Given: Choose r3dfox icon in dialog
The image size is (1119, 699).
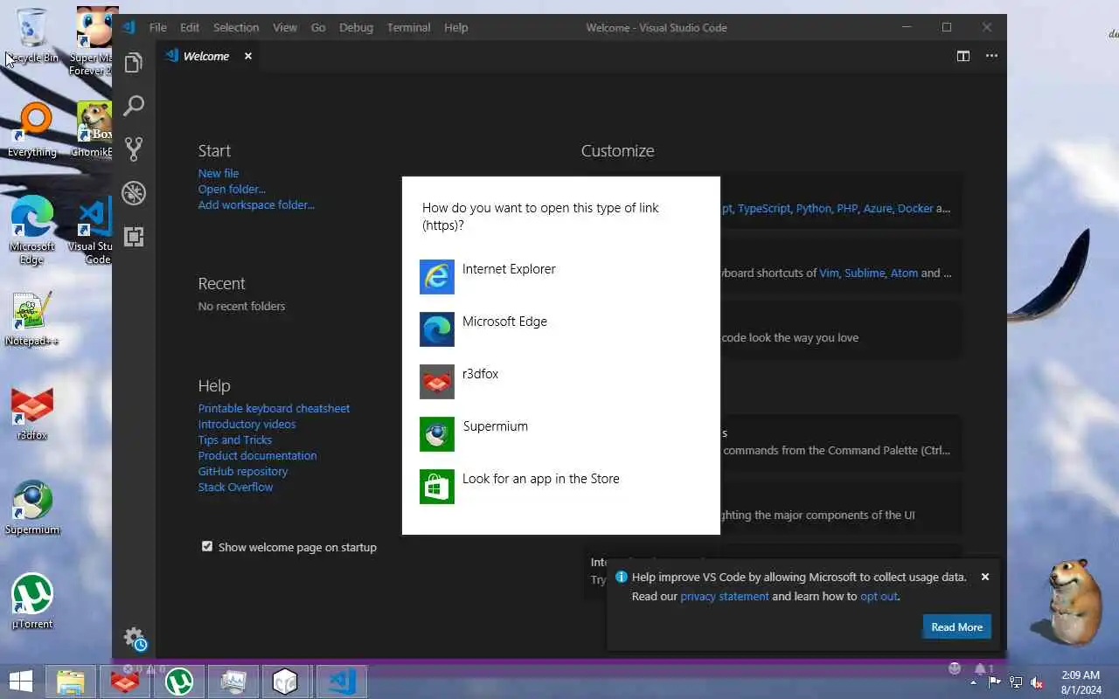Looking at the screenshot, I should tap(437, 382).
